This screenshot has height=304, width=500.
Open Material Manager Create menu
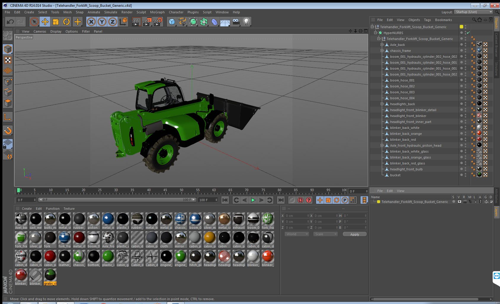click(x=27, y=209)
